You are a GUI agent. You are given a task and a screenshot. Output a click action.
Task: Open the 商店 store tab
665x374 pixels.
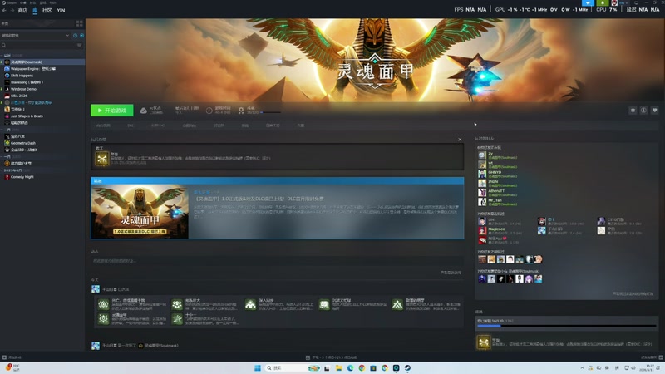pyautogui.click(x=22, y=10)
